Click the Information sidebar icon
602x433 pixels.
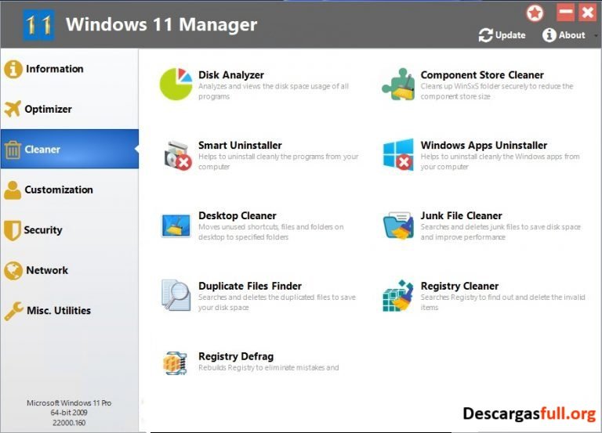(13, 69)
